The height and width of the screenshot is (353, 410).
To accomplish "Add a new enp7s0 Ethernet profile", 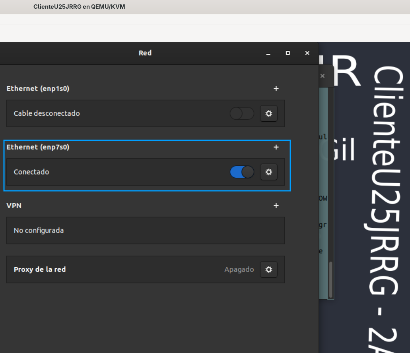I will click(276, 147).
